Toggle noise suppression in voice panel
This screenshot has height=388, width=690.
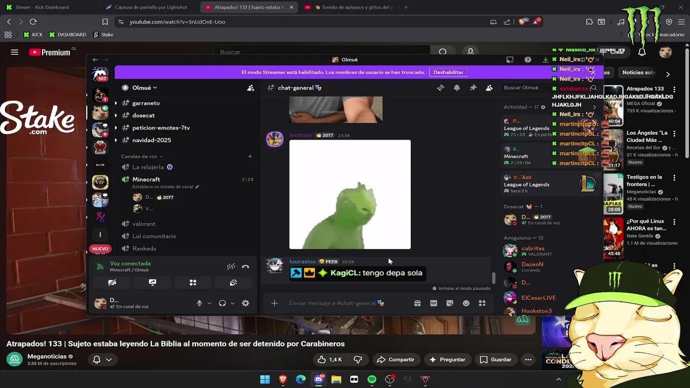[x=231, y=267]
